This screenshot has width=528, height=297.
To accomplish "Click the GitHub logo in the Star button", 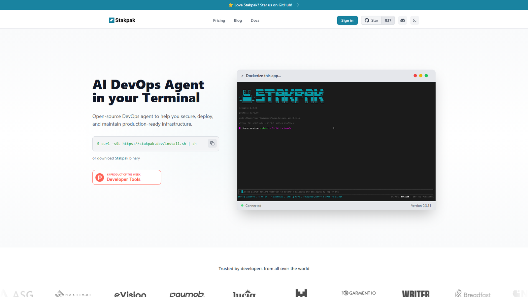I will [366, 20].
